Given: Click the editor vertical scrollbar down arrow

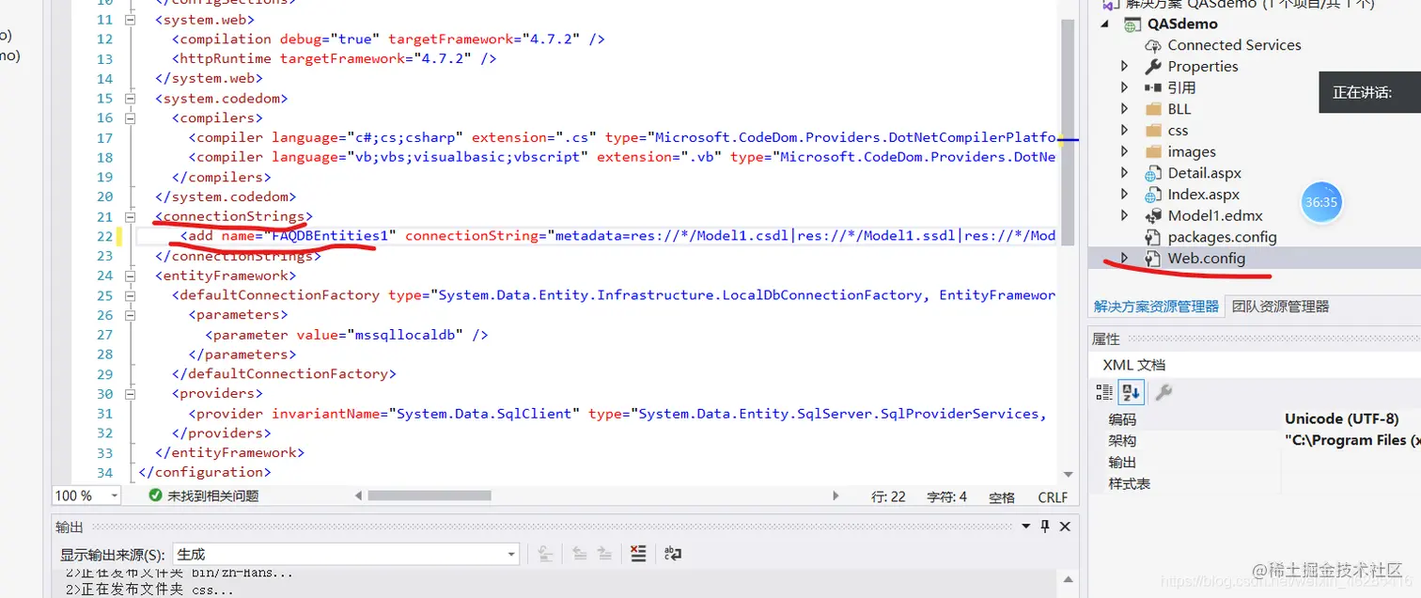Looking at the screenshot, I should pyautogui.click(x=1068, y=475).
